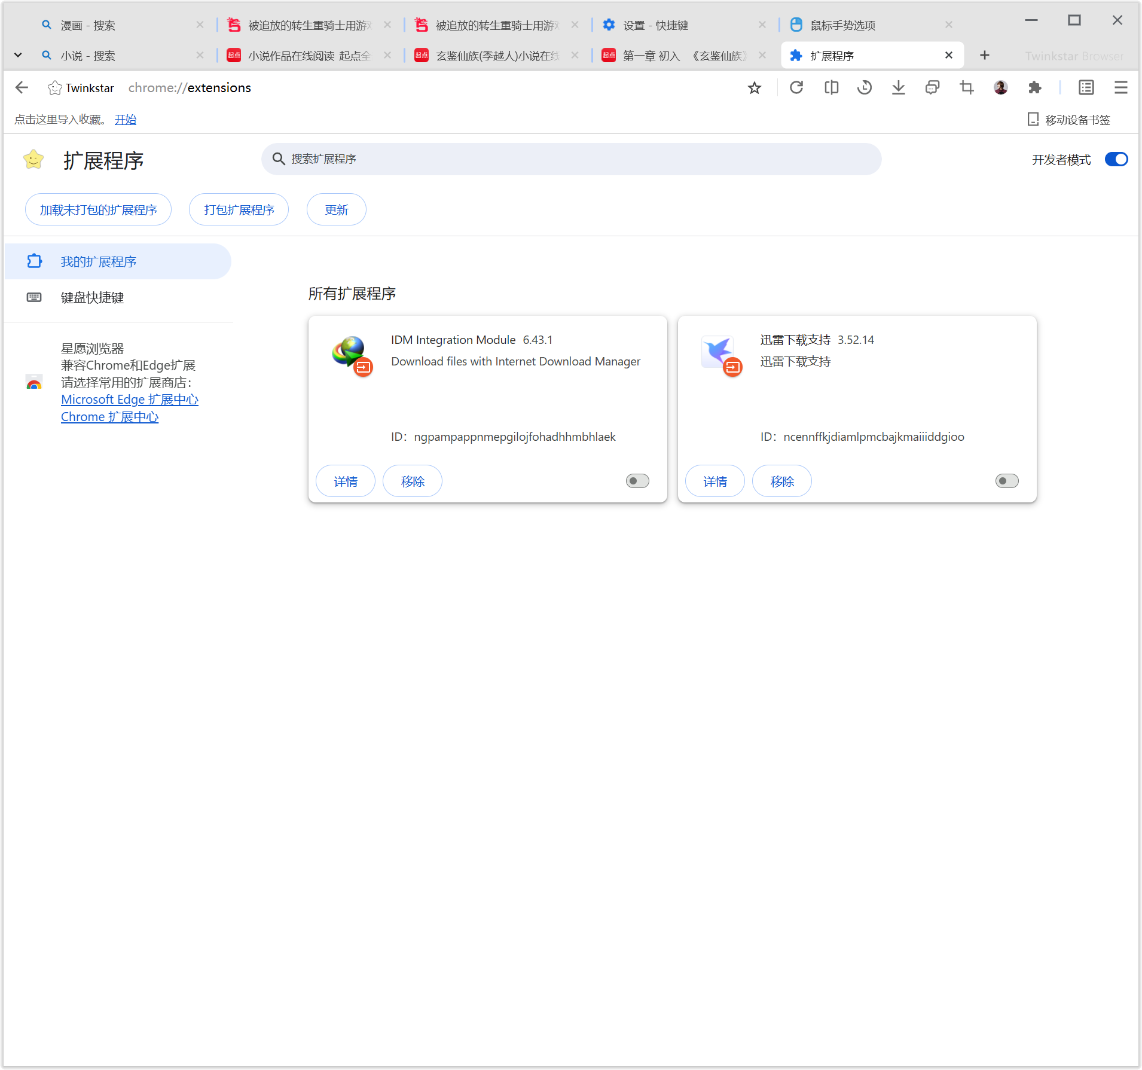This screenshot has height=1070, width=1142.
Task: Open Chrome 扩展中心 link
Action: 109,417
